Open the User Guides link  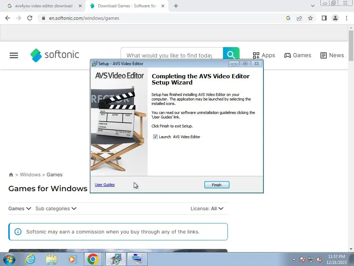105,185
